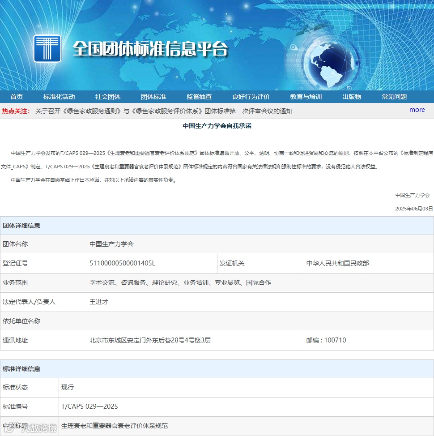Click the signature 中国生产力学会 above the date
The height and width of the screenshot is (436, 434).
tap(413, 195)
